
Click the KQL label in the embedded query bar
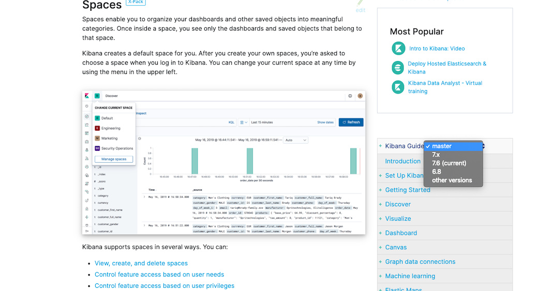(x=231, y=122)
